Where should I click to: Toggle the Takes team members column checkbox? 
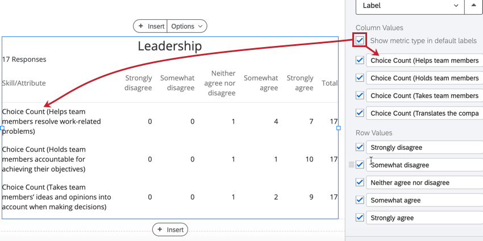(360, 95)
